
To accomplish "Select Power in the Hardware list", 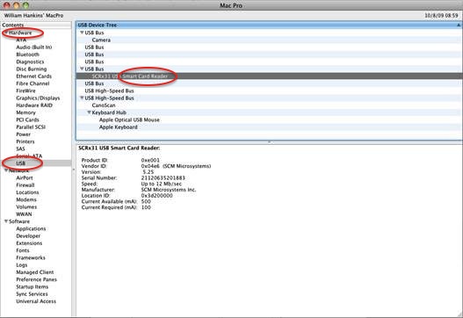I will point(24,134).
